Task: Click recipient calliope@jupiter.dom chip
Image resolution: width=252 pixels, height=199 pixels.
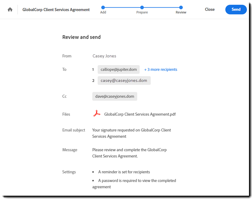Action: (x=119, y=69)
